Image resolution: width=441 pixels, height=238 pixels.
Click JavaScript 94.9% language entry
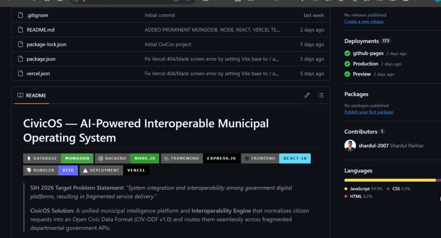pos(363,189)
